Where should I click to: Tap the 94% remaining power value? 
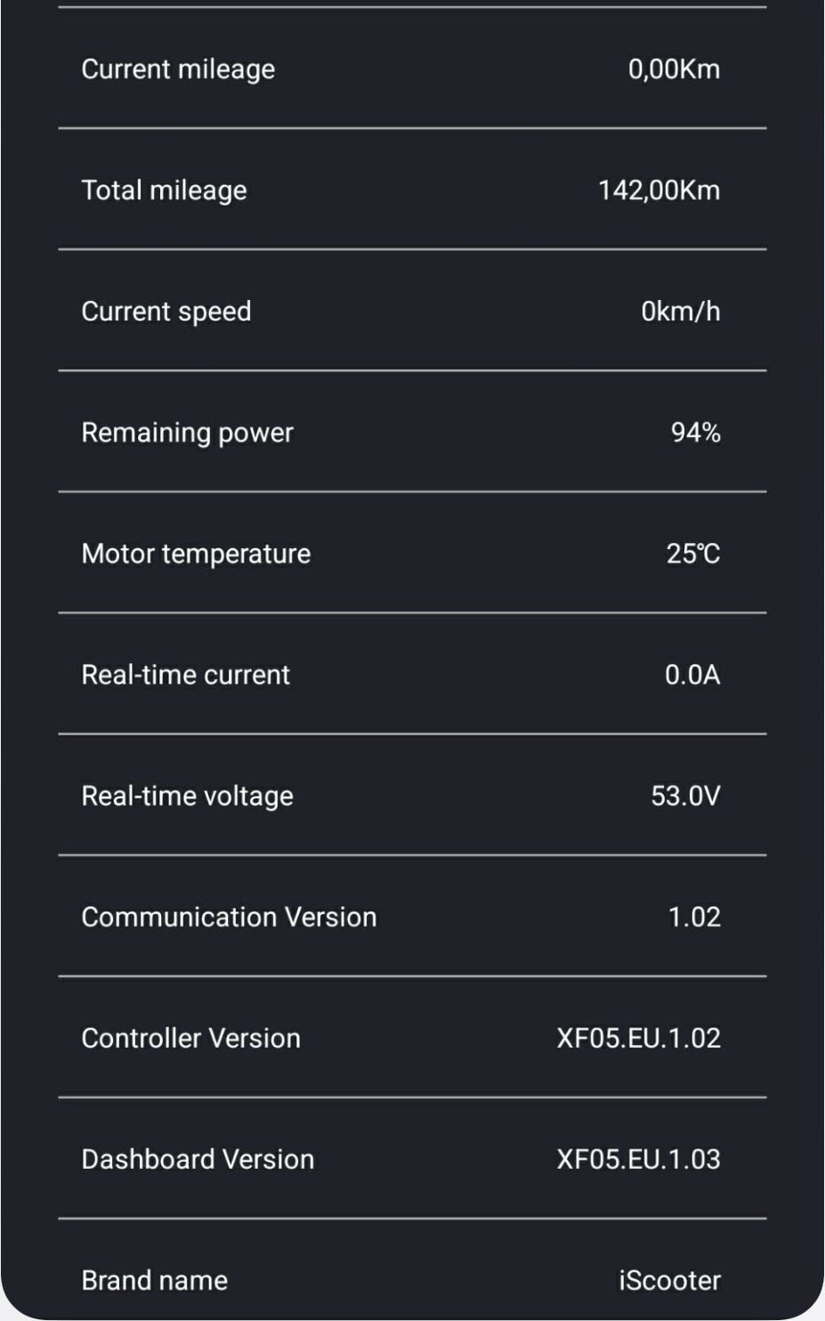pyautogui.click(x=695, y=433)
